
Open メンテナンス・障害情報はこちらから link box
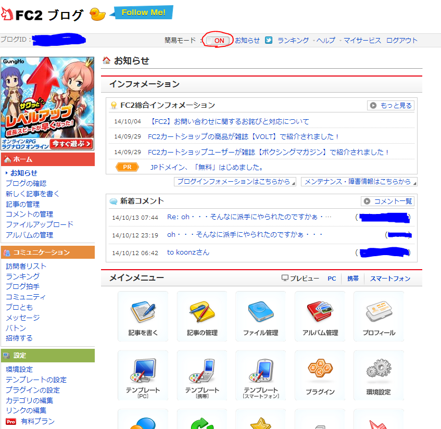359,182
